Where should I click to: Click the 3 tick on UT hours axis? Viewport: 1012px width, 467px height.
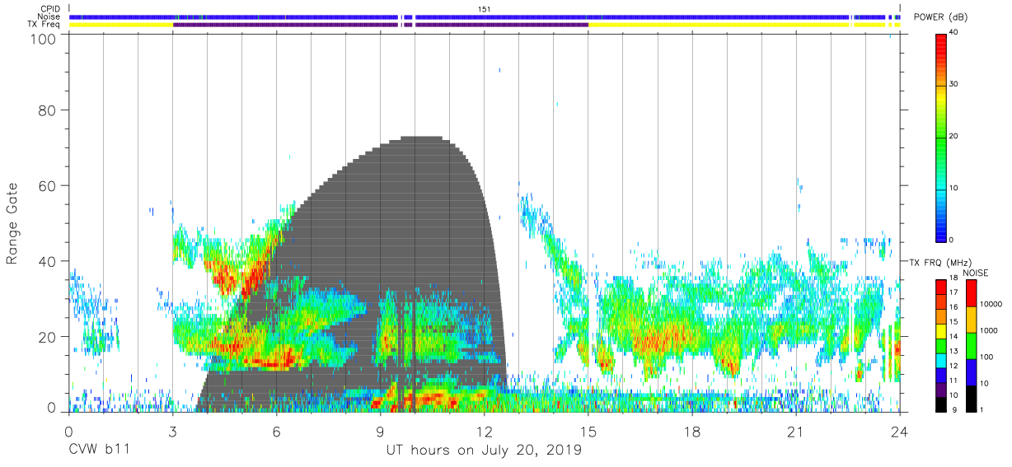[x=173, y=430]
